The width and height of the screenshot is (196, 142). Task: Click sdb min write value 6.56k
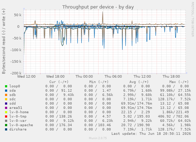[107, 95]
